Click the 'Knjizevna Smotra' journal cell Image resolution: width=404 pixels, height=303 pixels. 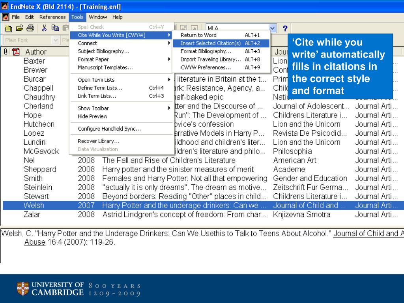coord(301,214)
